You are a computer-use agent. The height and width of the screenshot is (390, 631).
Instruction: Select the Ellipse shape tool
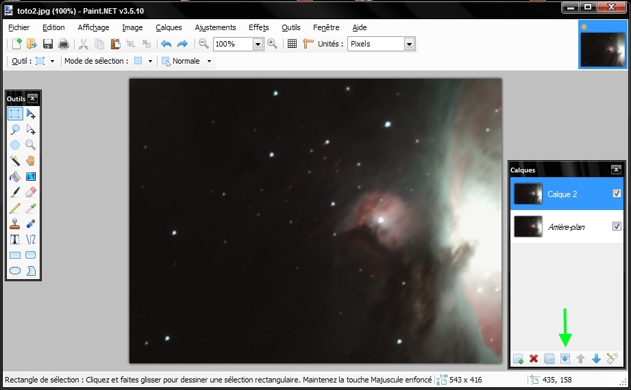click(x=15, y=270)
